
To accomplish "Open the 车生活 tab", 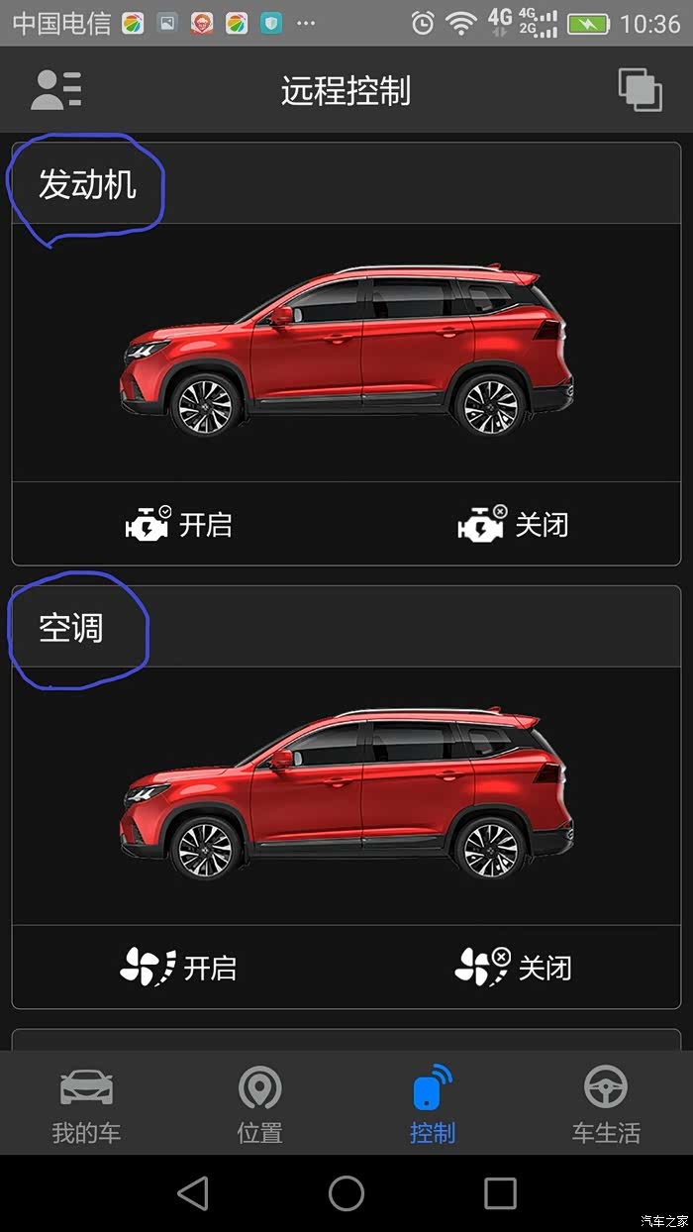I will point(606,1104).
